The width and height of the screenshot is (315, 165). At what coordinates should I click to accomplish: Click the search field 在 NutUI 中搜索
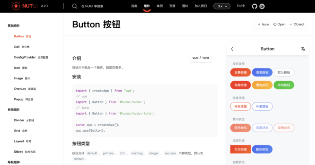point(92,6)
